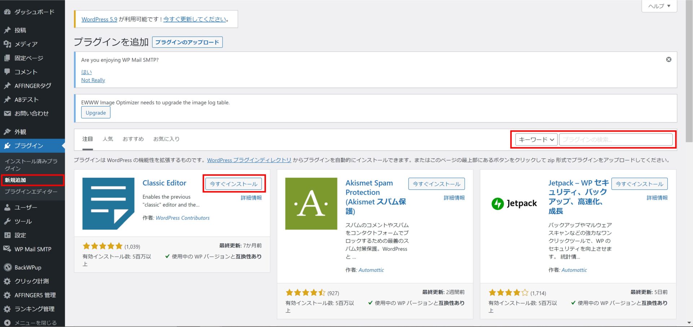Click the Classic Editor star rating
Viewport: 693px width, 327px height.
[103, 246]
